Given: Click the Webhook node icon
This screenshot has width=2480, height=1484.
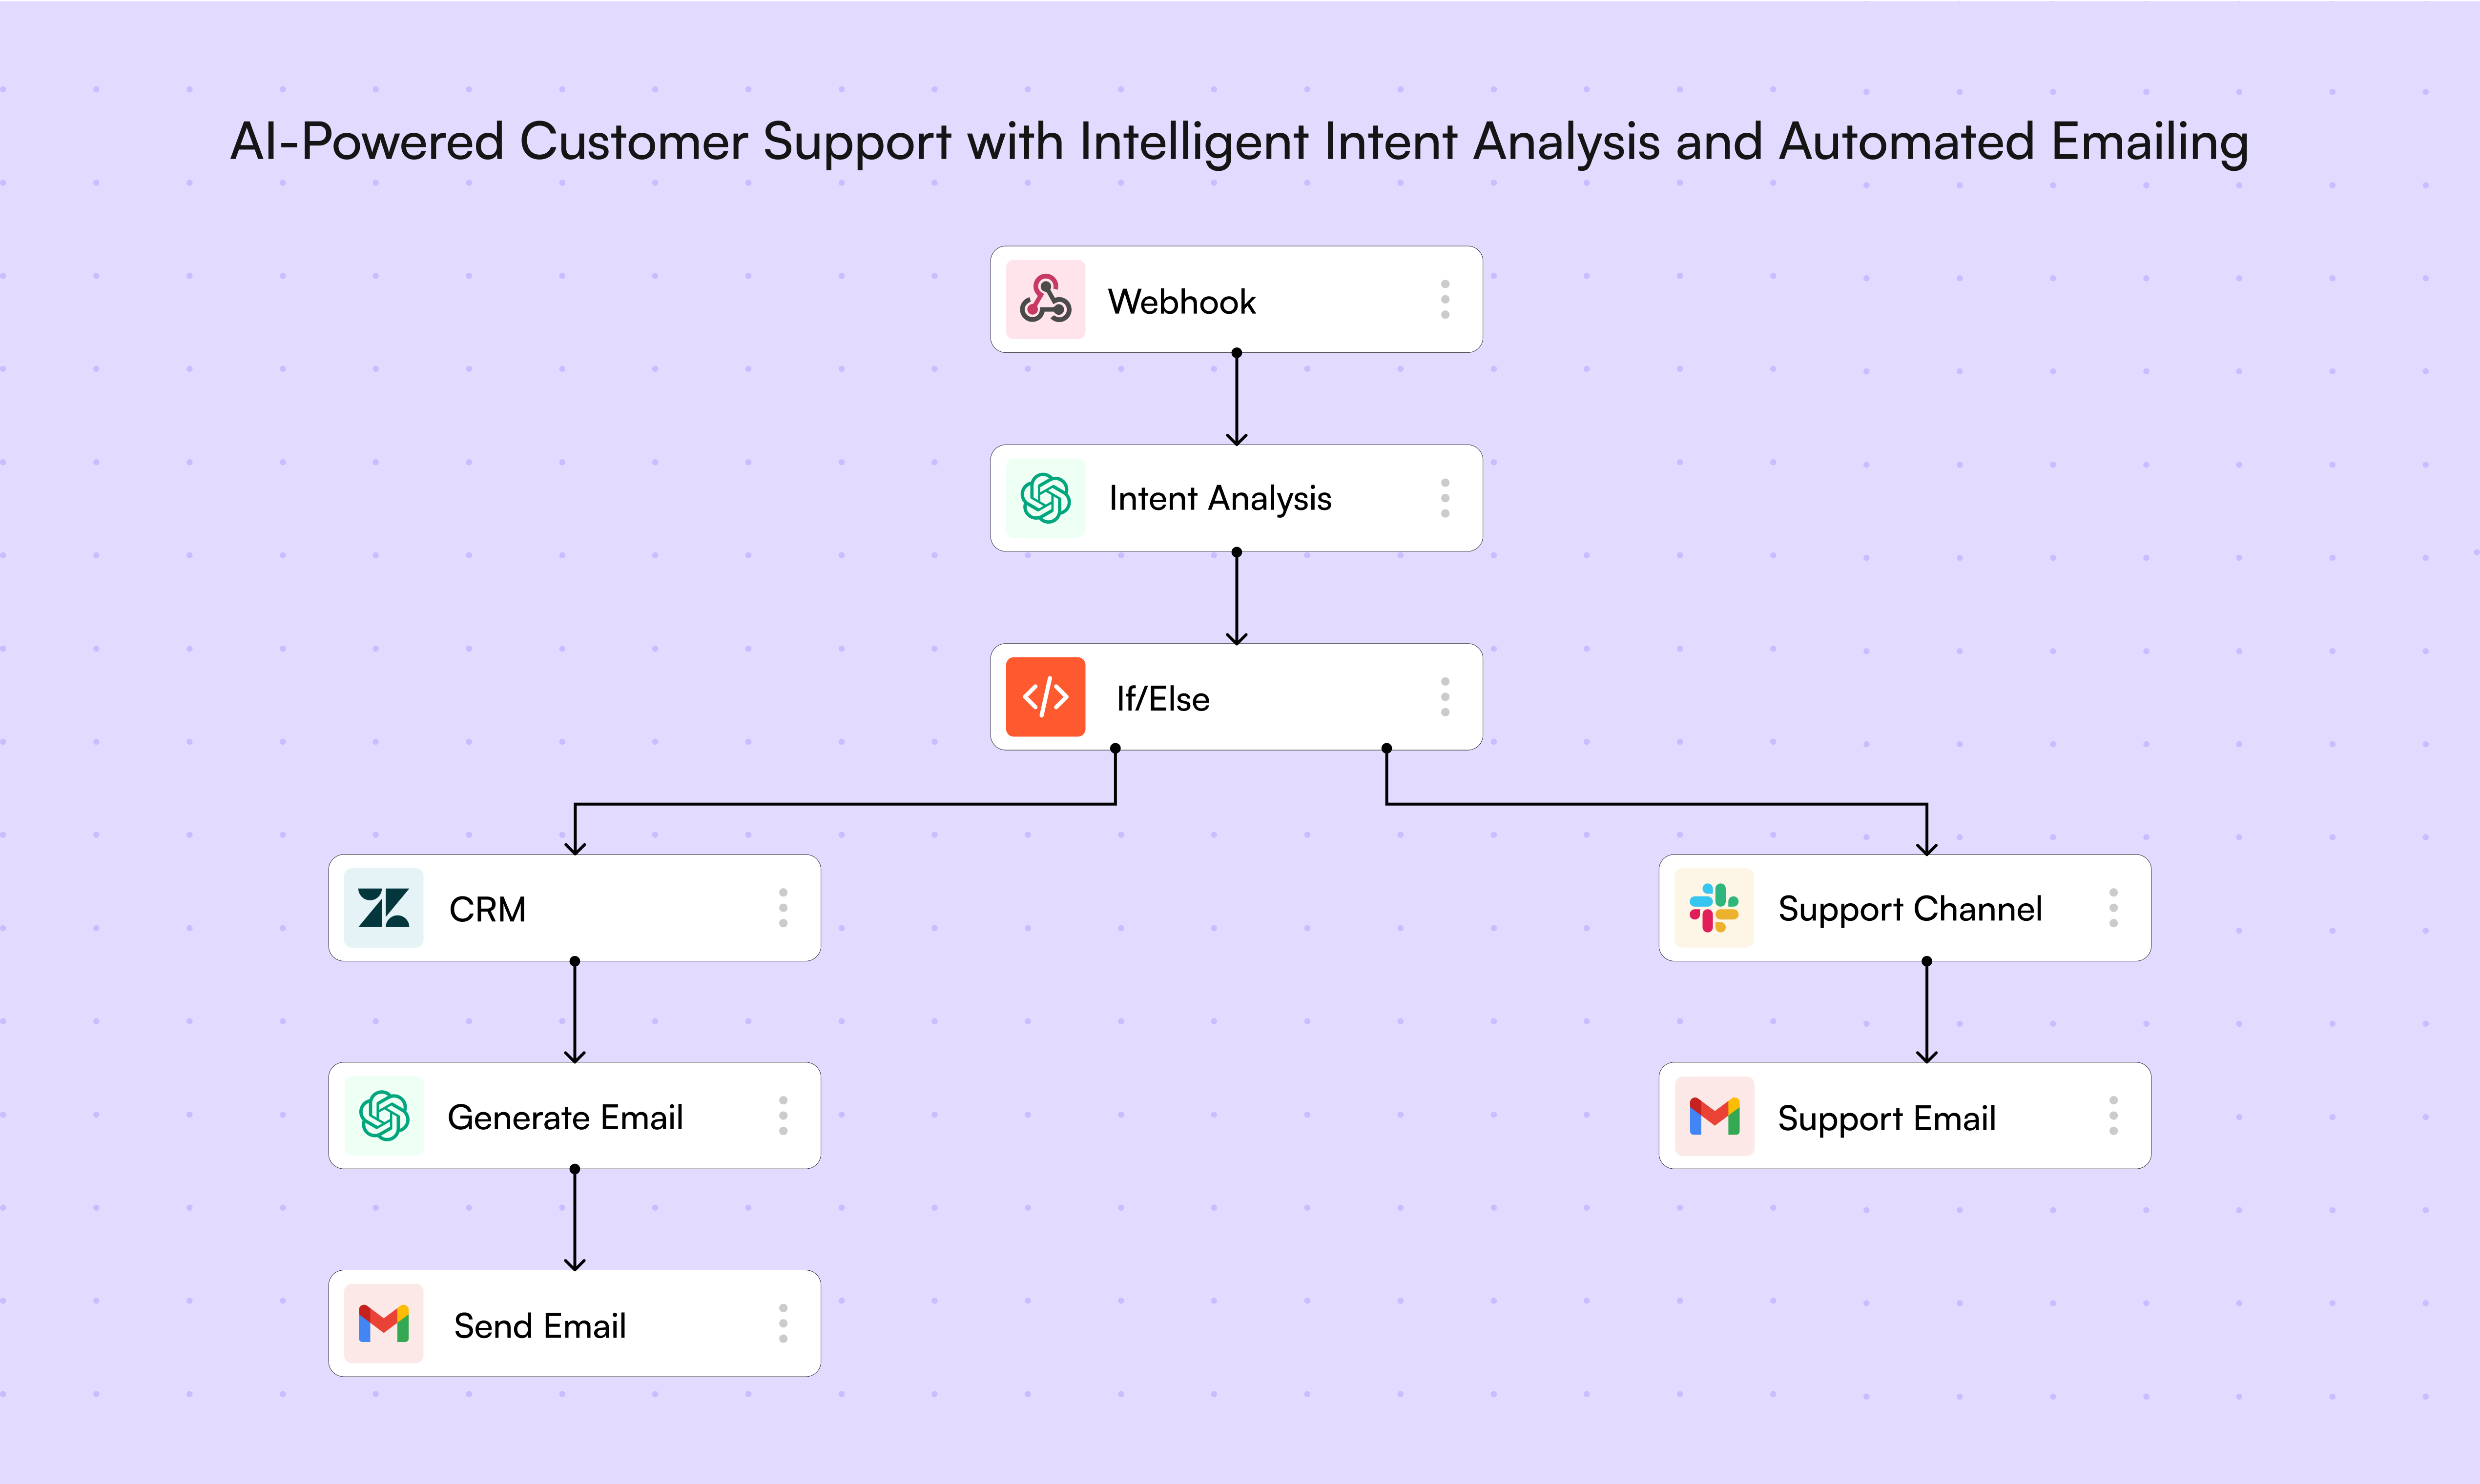Looking at the screenshot, I should click(x=1045, y=299).
